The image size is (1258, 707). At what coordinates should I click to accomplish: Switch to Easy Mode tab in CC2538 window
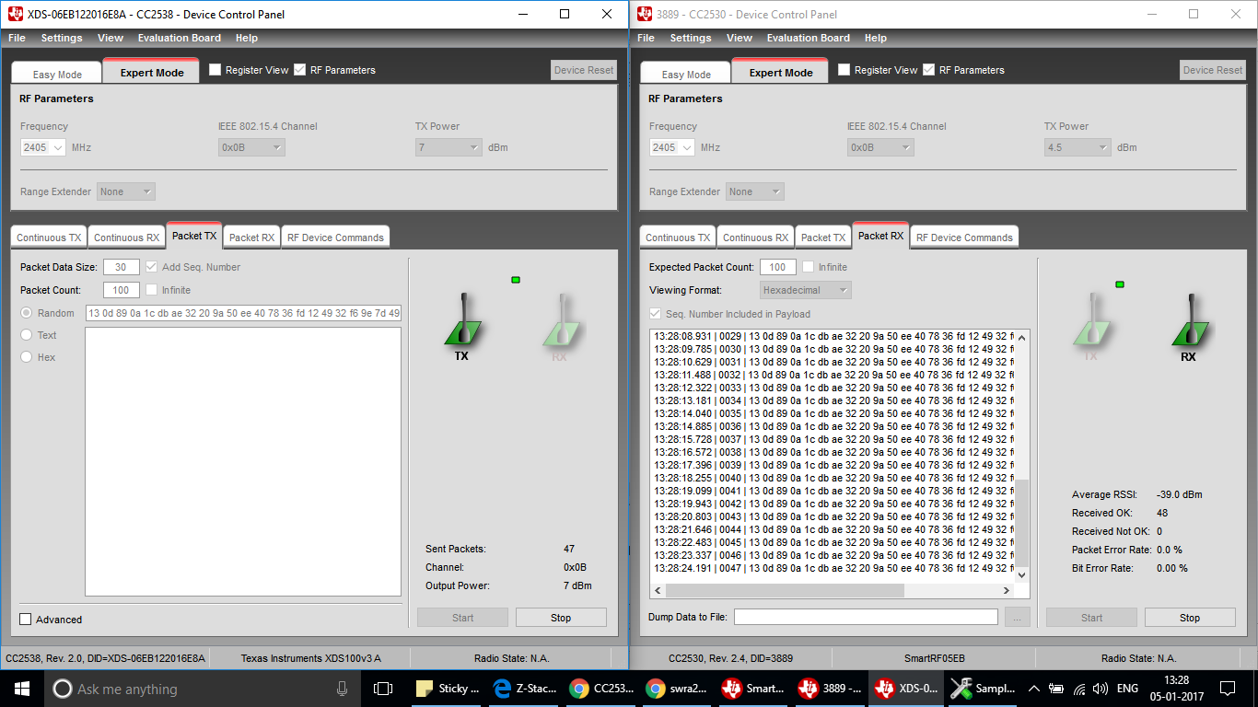click(57, 74)
